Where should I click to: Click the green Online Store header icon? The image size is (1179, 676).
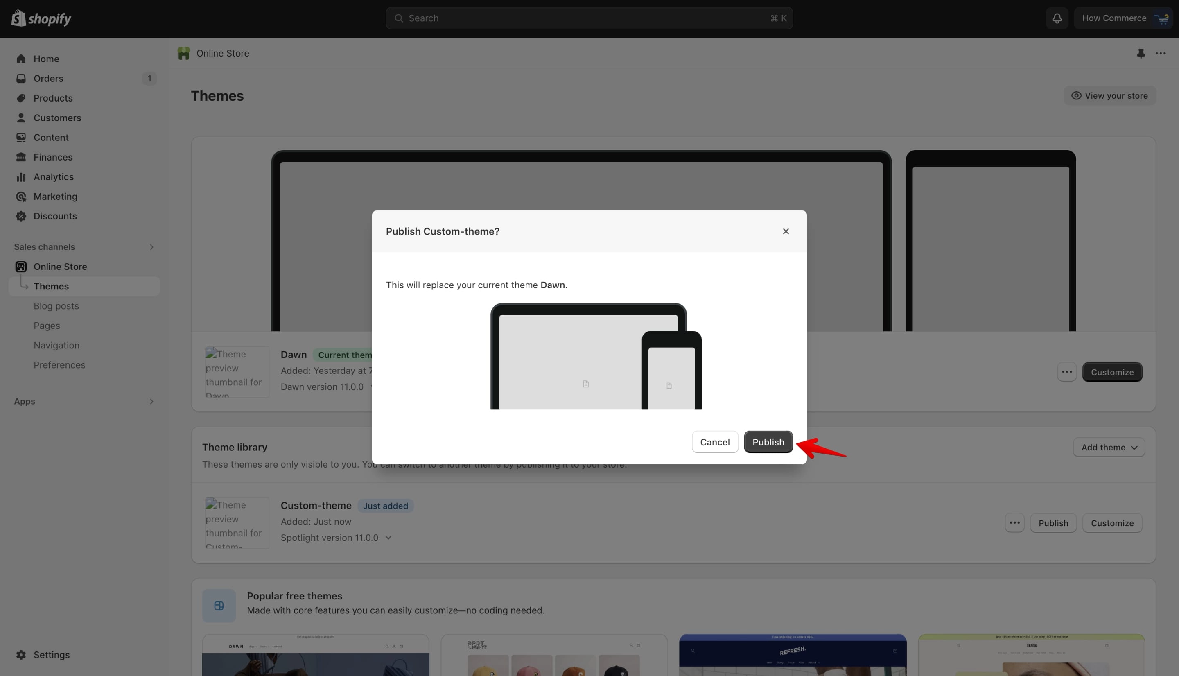(x=184, y=53)
